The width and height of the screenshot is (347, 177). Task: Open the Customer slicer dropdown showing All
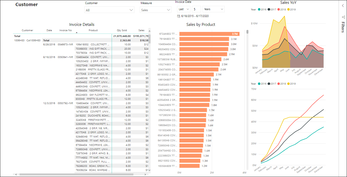[x=131, y=10]
